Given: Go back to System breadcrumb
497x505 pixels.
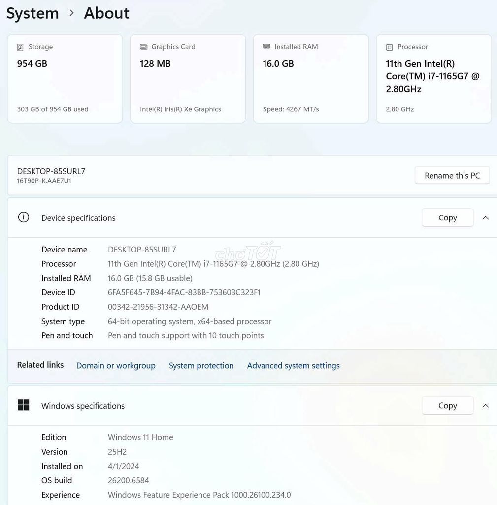Looking at the screenshot, I should [x=33, y=13].
